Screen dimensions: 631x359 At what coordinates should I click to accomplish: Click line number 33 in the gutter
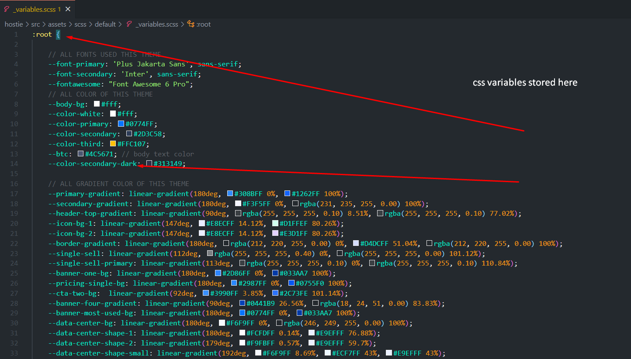[14, 353]
